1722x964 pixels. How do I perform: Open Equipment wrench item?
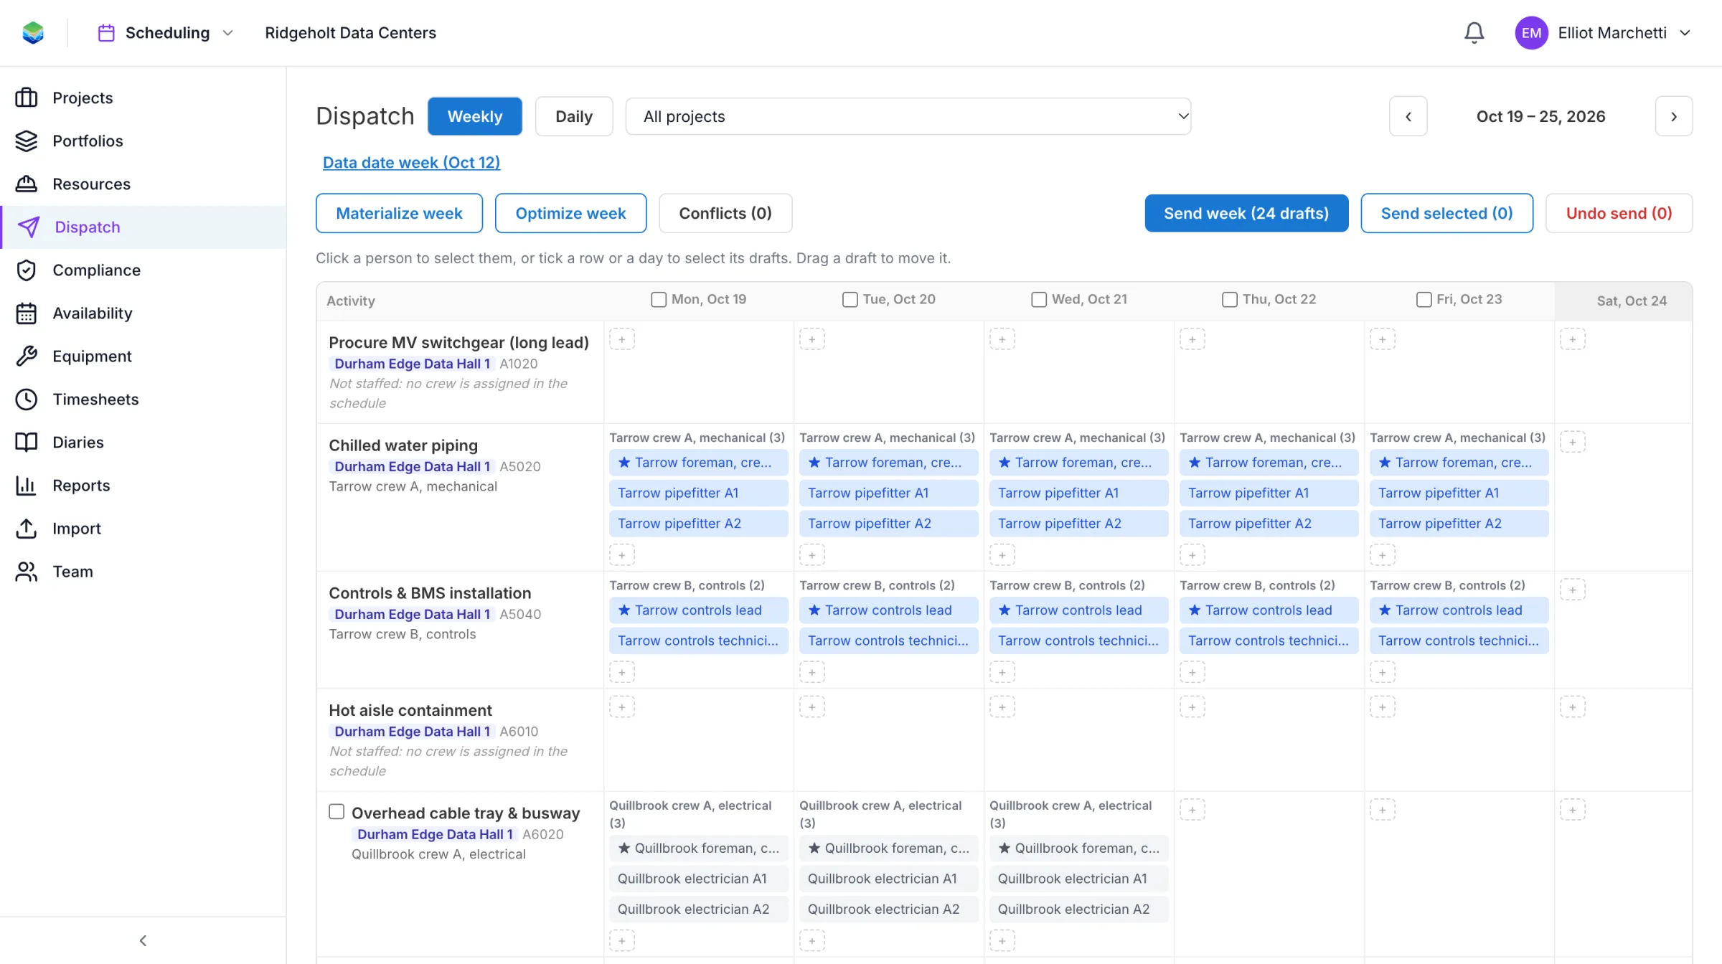143,356
